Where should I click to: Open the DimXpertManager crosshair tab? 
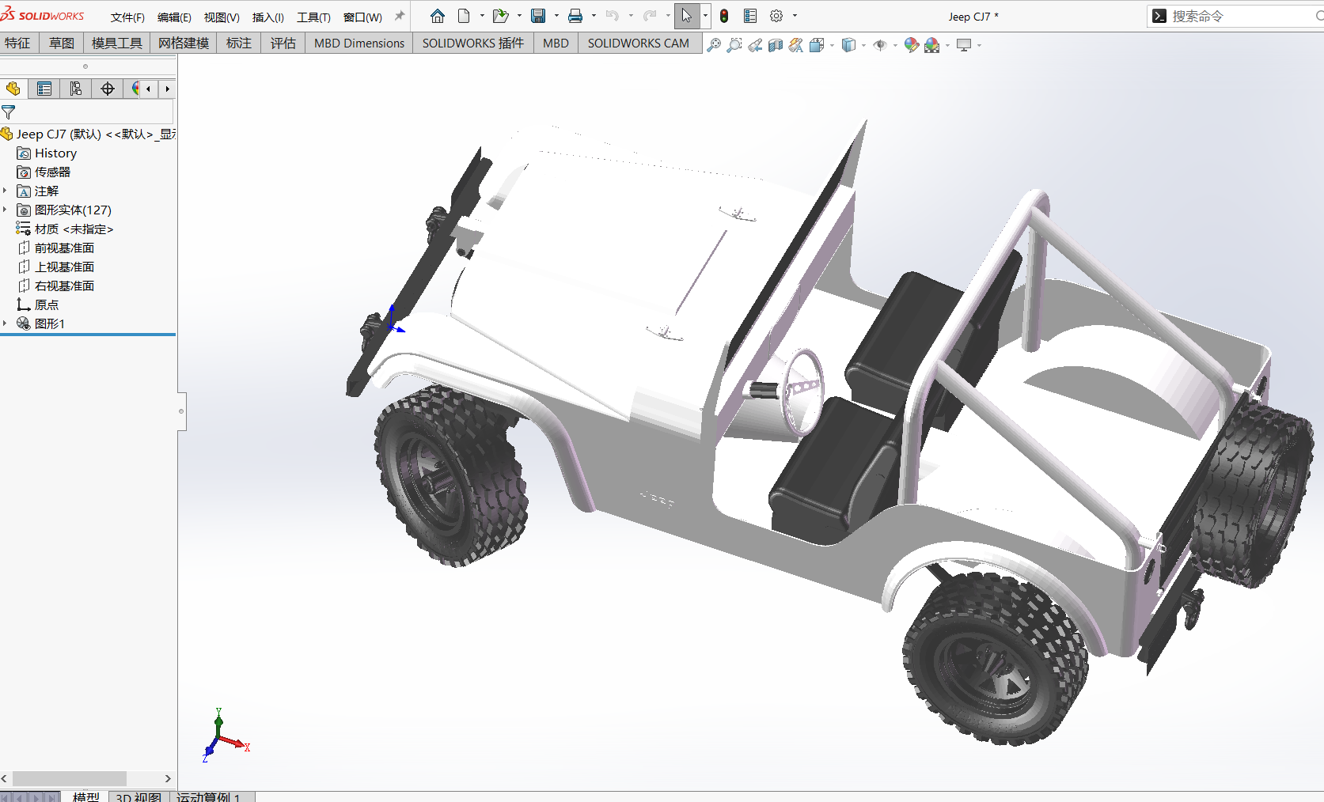point(108,89)
